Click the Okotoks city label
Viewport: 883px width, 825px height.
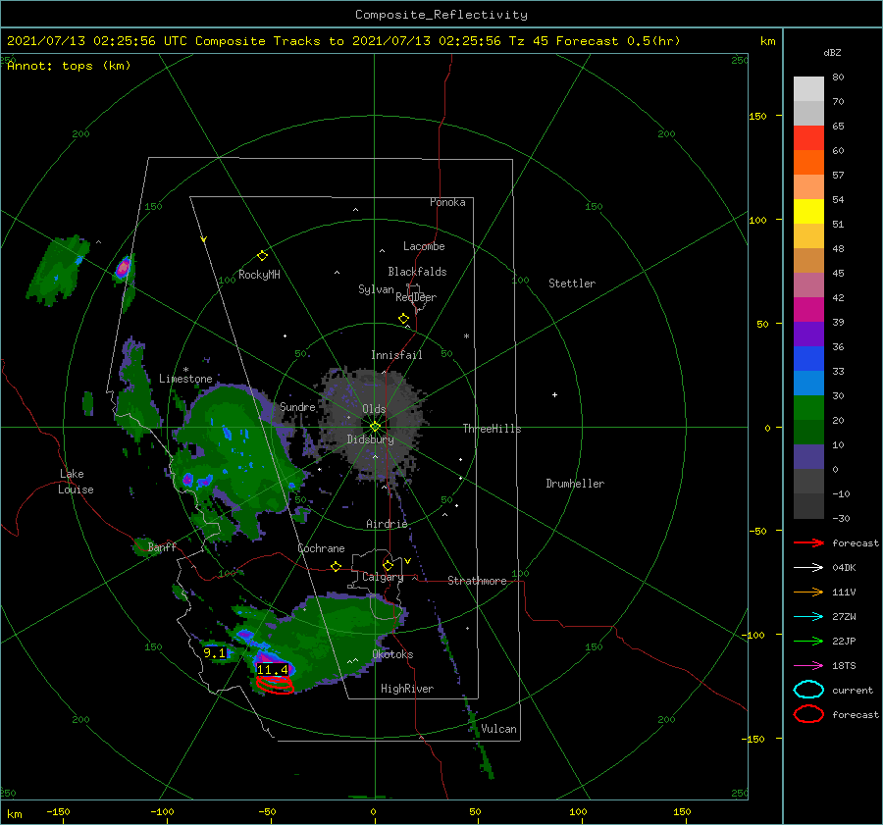click(392, 654)
